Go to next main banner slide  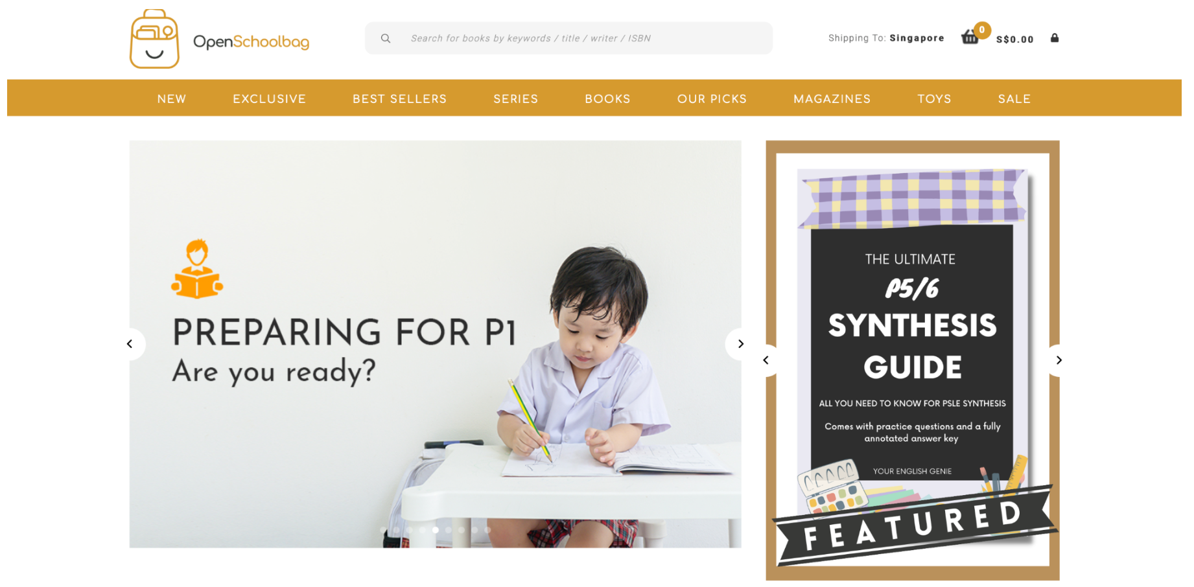[740, 344]
